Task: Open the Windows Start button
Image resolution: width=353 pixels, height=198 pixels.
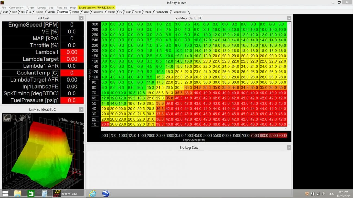Action: (5, 193)
